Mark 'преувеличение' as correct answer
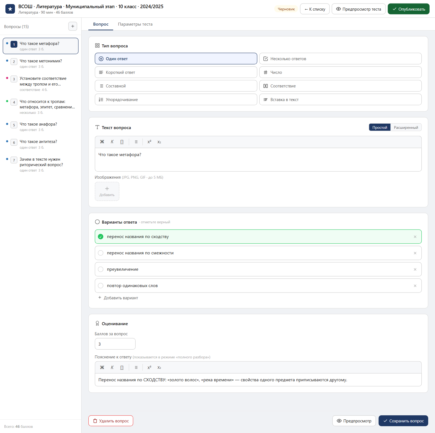The image size is (435, 433). (101, 269)
